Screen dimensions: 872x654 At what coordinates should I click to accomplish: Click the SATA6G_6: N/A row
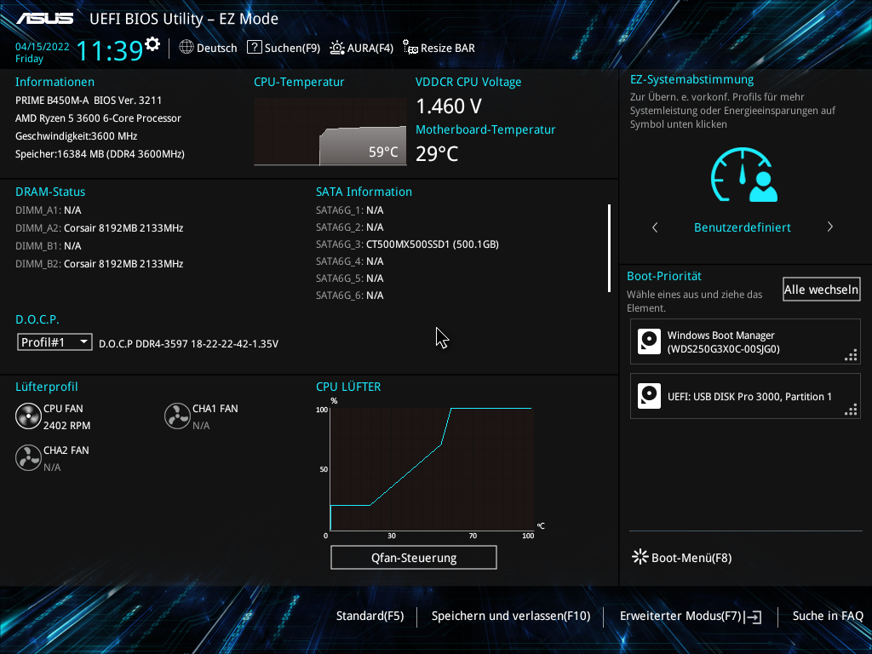pyautogui.click(x=349, y=295)
